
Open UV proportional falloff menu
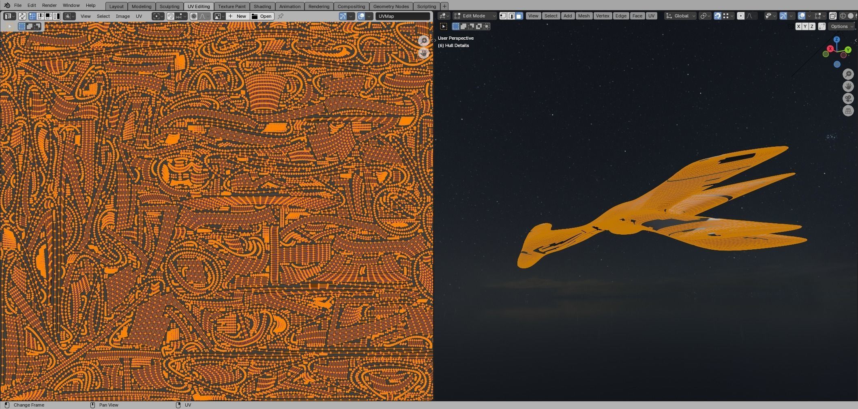pyautogui.click(x=204, y=16)
